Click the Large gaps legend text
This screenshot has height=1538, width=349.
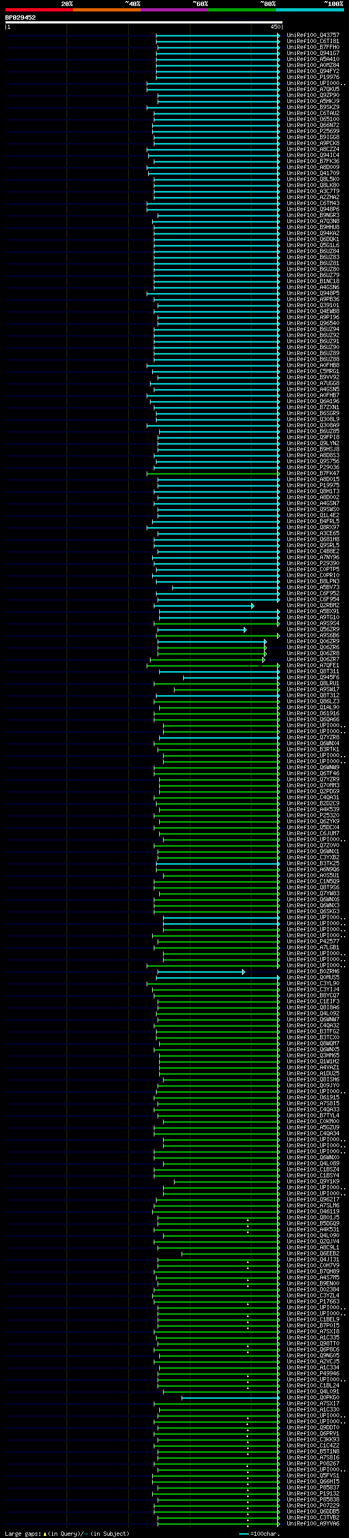click(x=67, y=1533)
